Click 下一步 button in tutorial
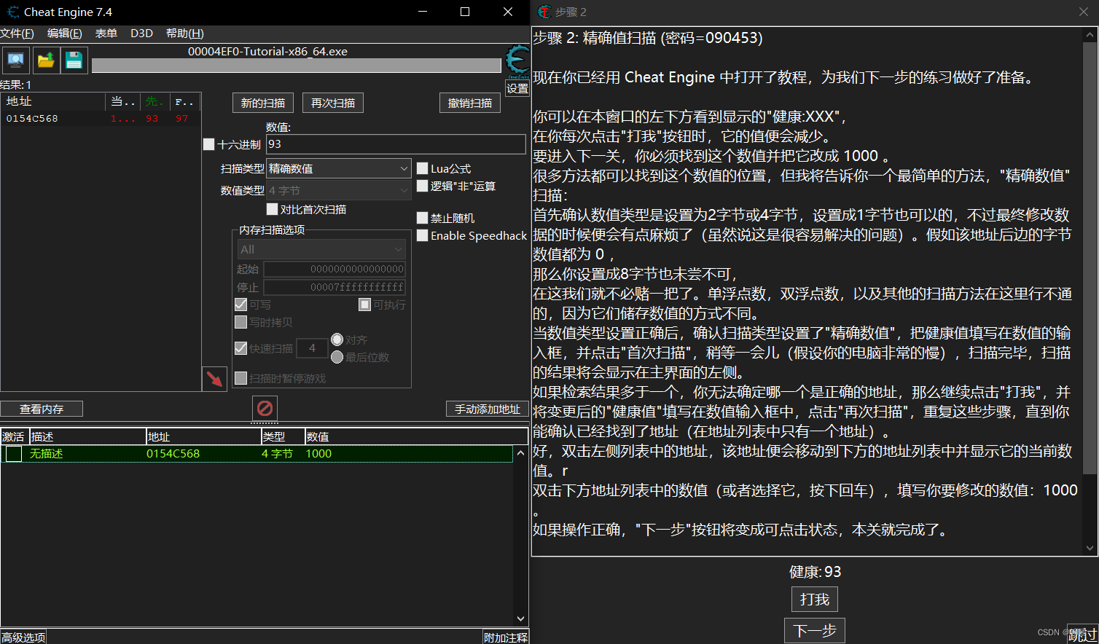 click(x=815, y=630)
